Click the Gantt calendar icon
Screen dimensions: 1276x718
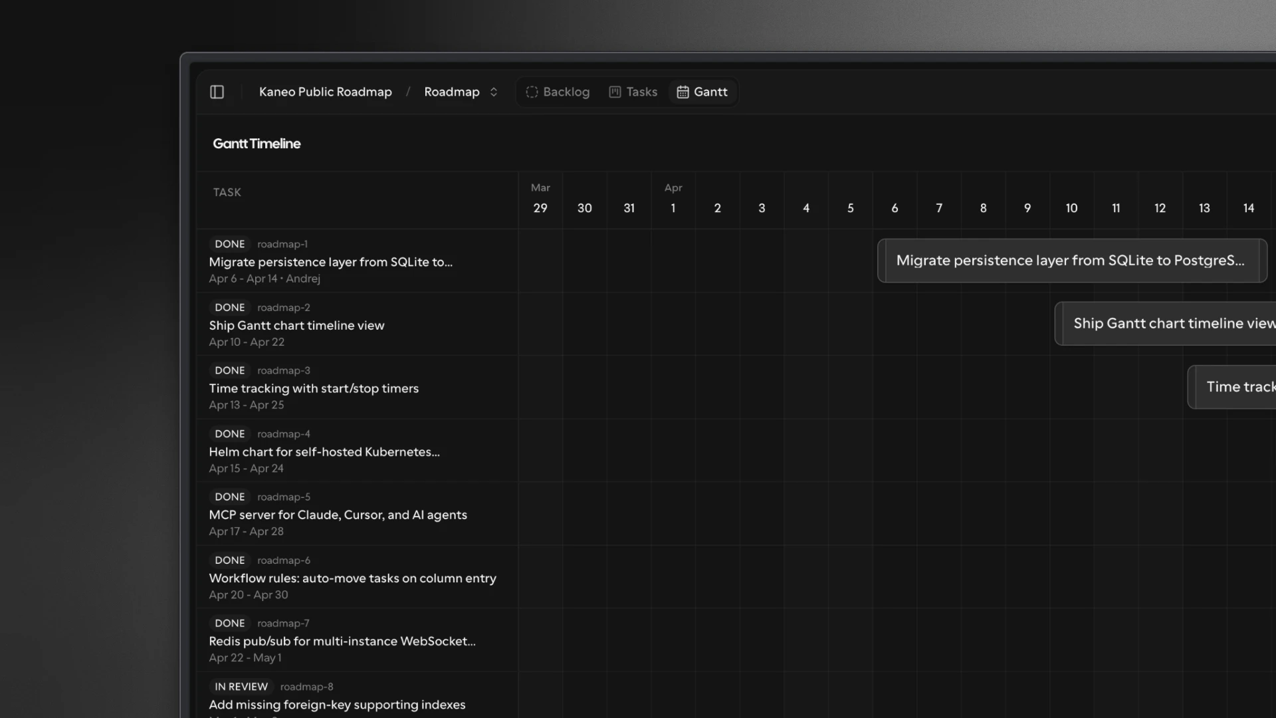pyautogui.click(x=683, y=92)
